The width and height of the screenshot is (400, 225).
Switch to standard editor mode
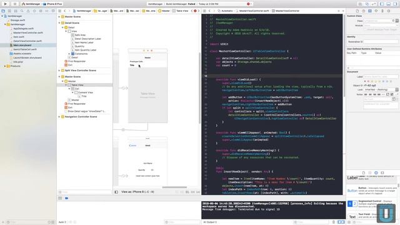[360, 4]
